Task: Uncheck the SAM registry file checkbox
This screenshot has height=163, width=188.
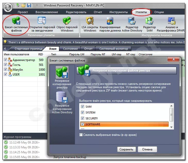Action: click(82, 106)
